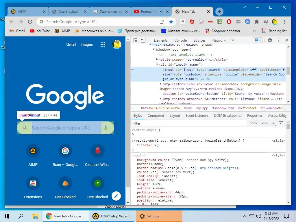Click the share page icon in address bar
The height and width of the screenshot is (222, 296).
(162, 22)
